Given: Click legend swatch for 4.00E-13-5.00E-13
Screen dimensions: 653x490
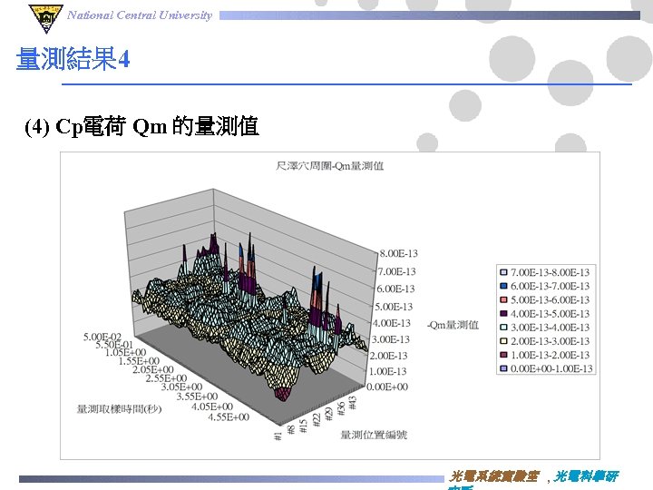Looking at the screenshot, I should point(503,314).
